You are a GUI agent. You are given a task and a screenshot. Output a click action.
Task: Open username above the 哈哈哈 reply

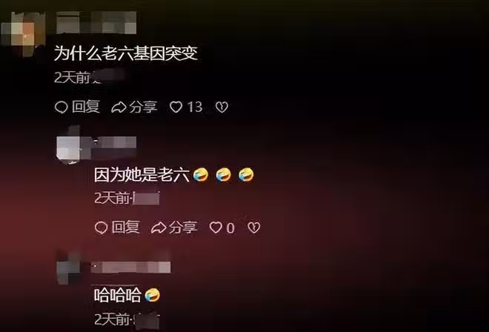(130, 268)
